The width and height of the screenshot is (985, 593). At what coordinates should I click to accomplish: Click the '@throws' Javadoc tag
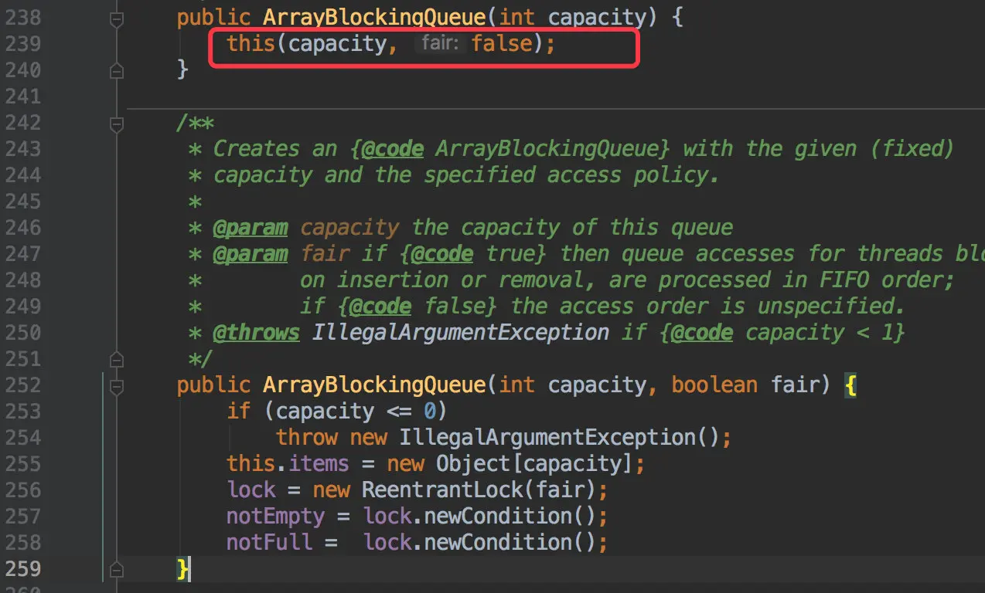[x=256, y=333]
